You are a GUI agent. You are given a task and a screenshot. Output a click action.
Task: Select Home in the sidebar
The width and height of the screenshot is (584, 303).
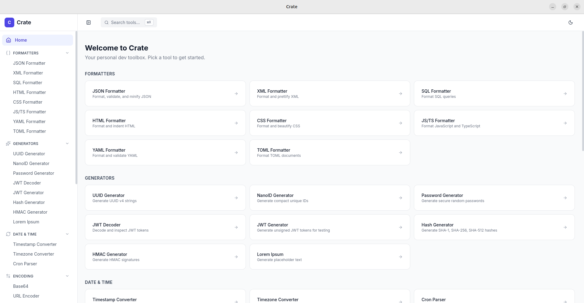[x=37, y=40]
